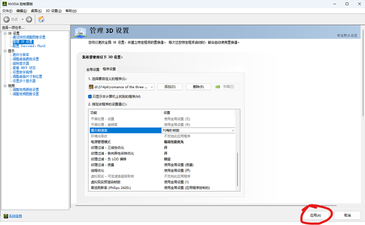
Task: Select the 环境光吸收 row
Action: (163, 136)
